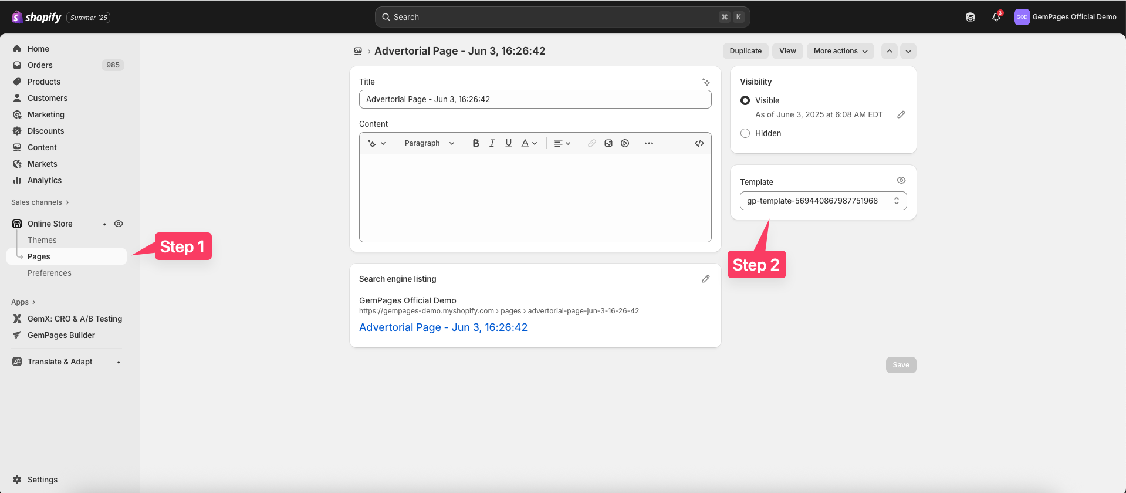The image size is (1126, 493).
Task: Go to next page with down arrow
Action: click(908, 51)
